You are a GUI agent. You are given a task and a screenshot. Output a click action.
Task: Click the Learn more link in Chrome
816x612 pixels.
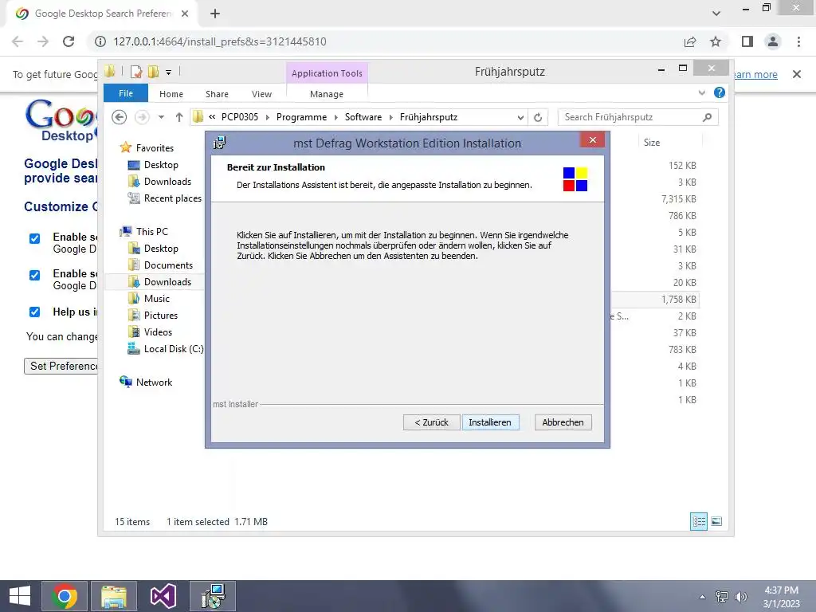755,74
